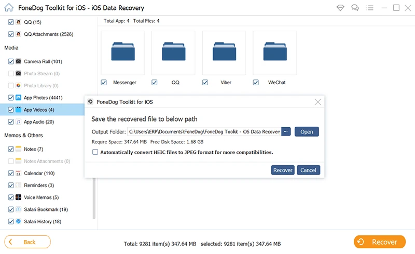Enable automatic HEIC to JPEG conversion
The height and width of the screenshot is (254, 415).
click(95, 152)
